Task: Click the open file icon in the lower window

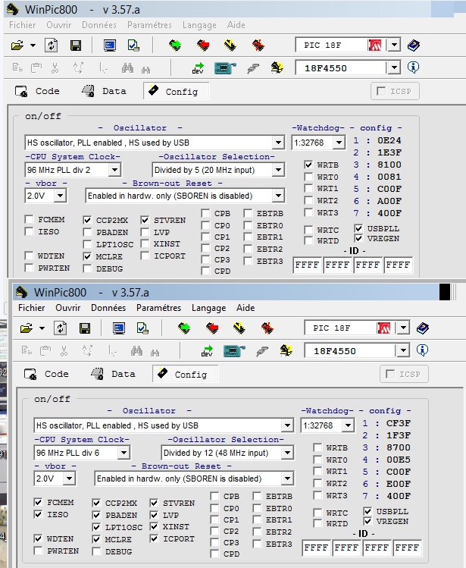Action: click(x=27, y=328)
